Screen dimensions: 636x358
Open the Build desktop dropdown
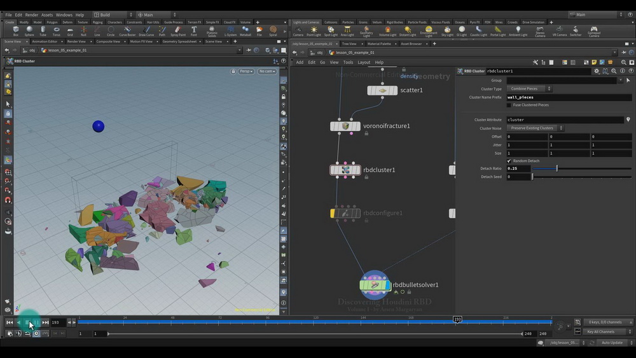[113, 15]
